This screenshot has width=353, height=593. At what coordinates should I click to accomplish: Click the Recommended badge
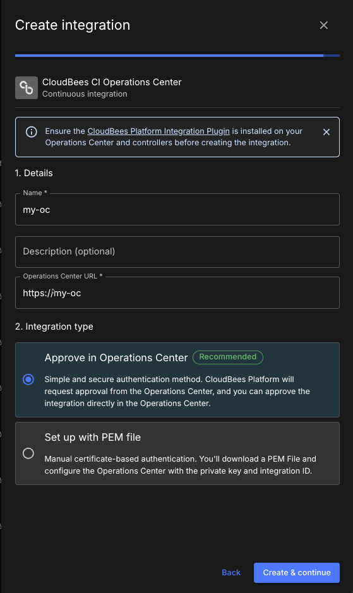(228, 357)
